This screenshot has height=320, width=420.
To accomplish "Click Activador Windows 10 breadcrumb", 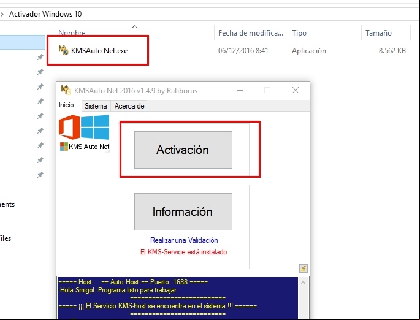I will click(45, 14).
